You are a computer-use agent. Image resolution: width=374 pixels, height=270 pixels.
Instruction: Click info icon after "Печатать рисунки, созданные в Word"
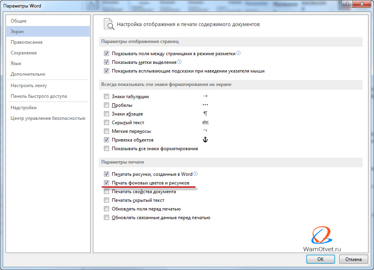tap(196, 173)
